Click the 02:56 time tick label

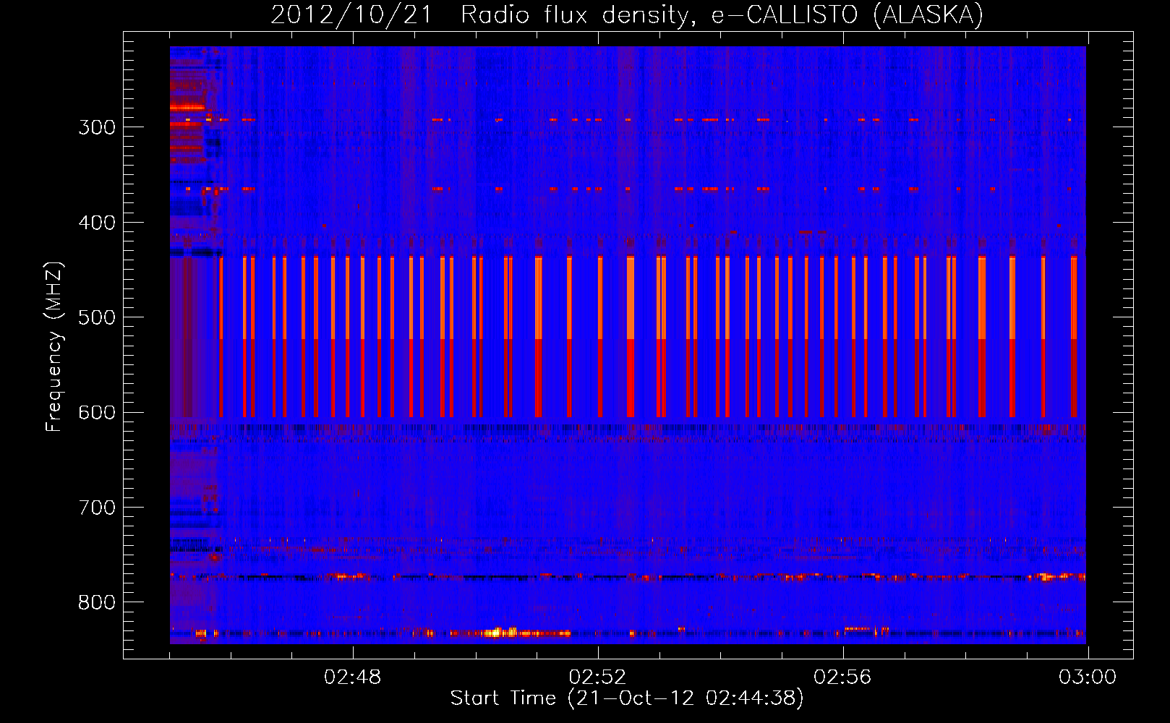click(842, 677)
